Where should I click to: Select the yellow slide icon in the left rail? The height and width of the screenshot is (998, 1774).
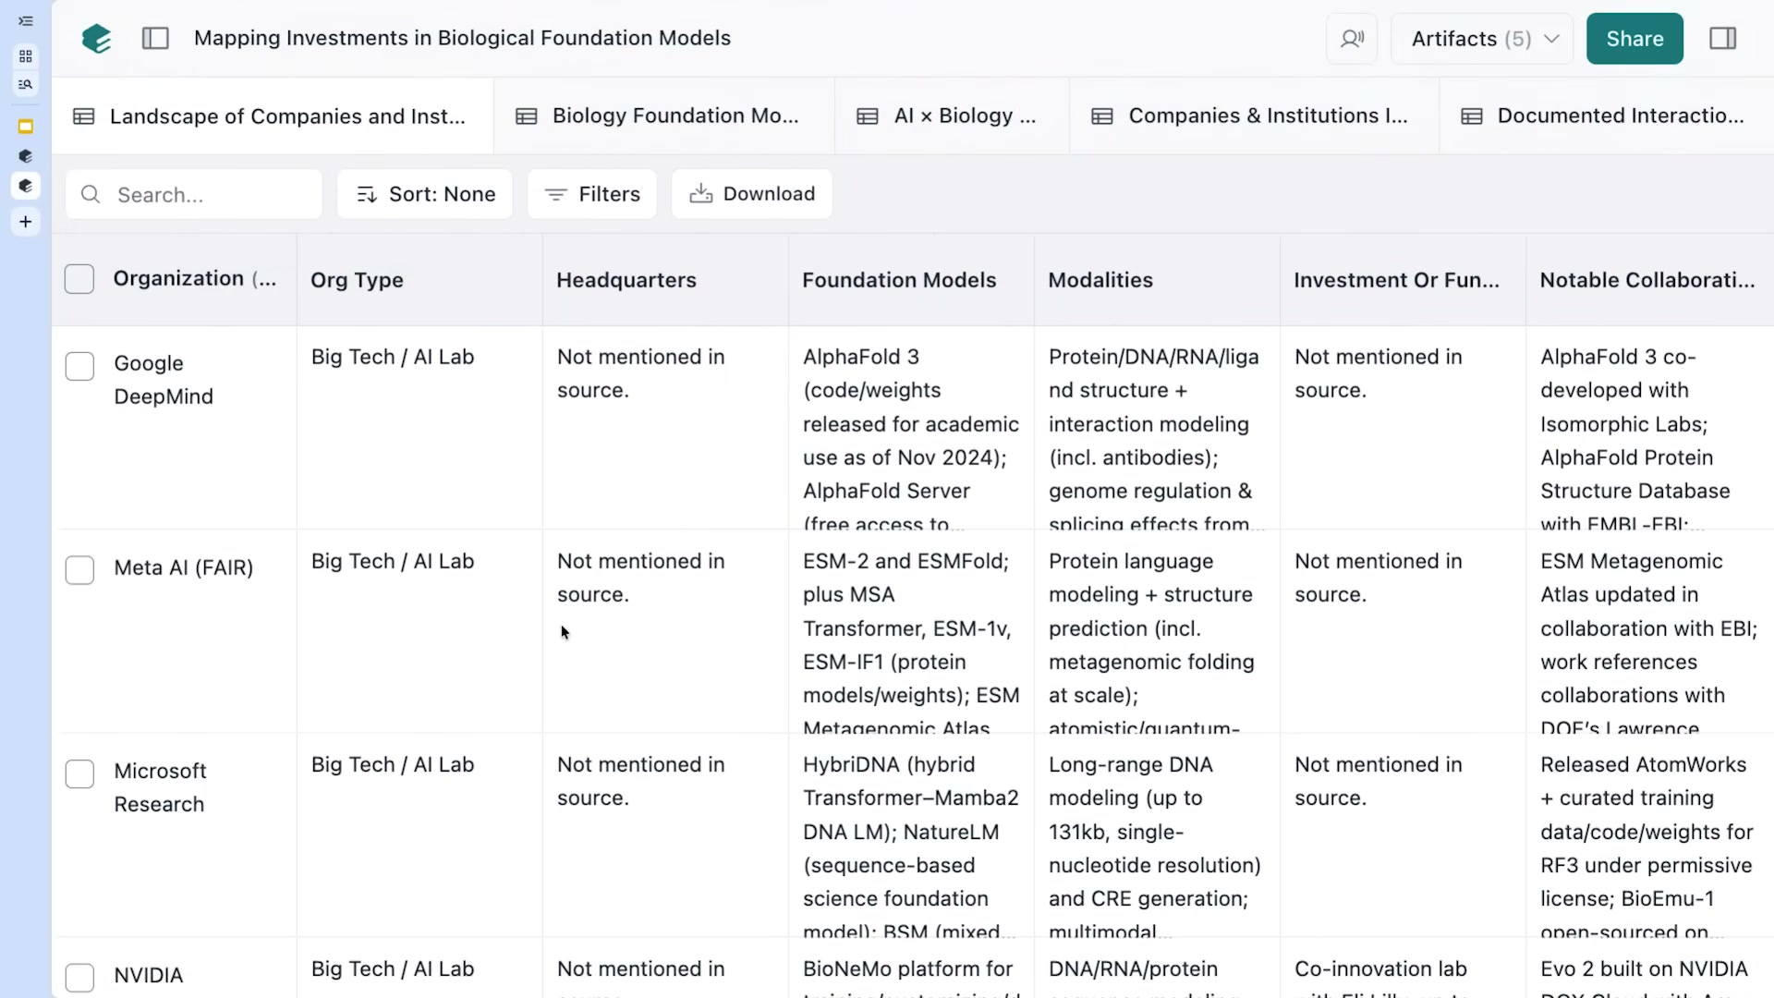click(26, 127)
